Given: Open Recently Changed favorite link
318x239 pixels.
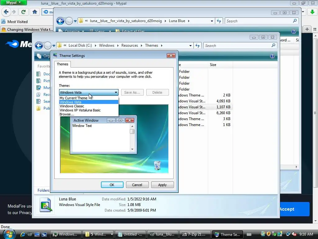Looking at the screenshot, I should pos(43,95).
